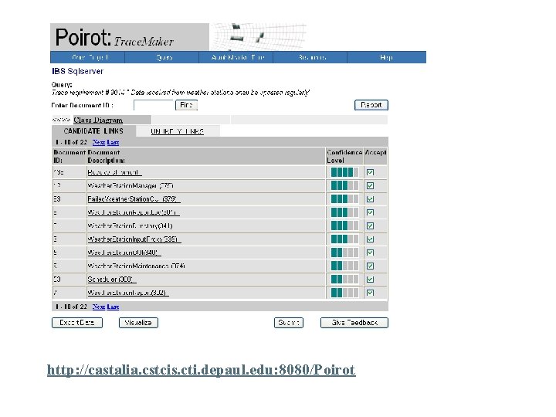The image size is (556, 417).
Task: Open the WeatherStationManager document link
Action: coord(131,186)
